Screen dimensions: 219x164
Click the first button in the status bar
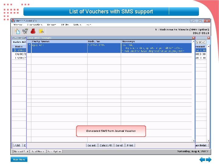[x=21, y=152]
